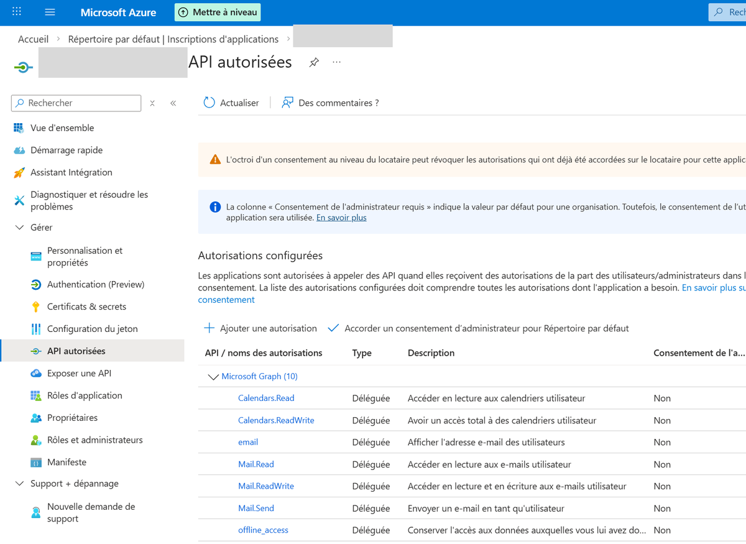
Task: Open email permission link
Action: [x=248, y=443]
